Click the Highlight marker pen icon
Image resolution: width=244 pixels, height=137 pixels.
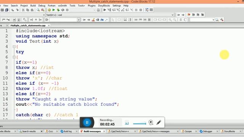tap(93, 20)
